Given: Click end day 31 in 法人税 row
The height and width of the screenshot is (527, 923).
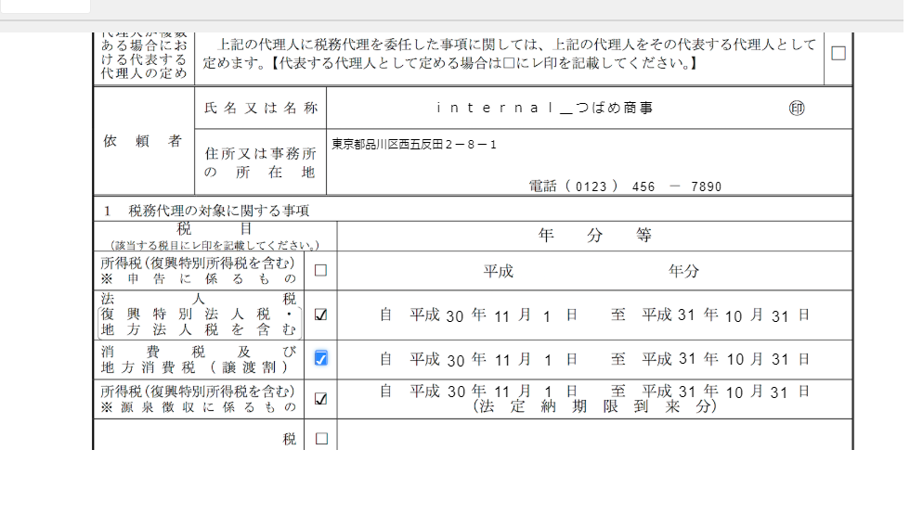Looking at the screenshot, I should [x=780, y=317].
